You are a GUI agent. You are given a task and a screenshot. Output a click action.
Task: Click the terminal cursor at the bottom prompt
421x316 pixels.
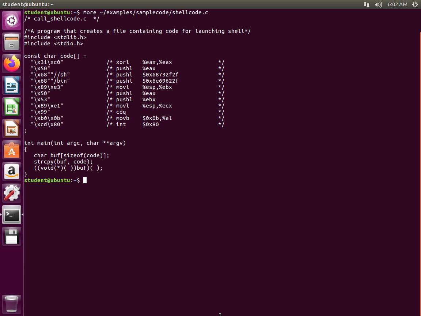(x=85, y=180)
